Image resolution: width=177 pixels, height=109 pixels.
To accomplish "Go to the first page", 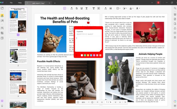I will pyautogui.click(x=97, y=102).
